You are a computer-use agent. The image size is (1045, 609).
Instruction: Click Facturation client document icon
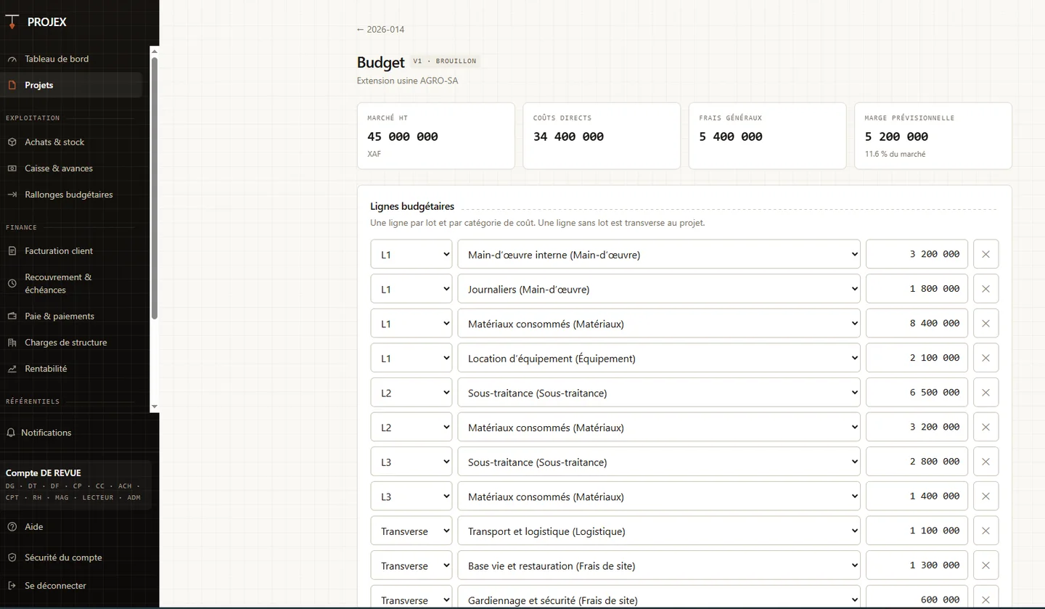point(12,251)
